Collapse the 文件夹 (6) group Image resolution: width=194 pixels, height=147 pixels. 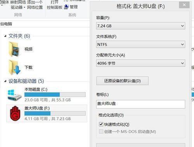click(x=5, y=36)
